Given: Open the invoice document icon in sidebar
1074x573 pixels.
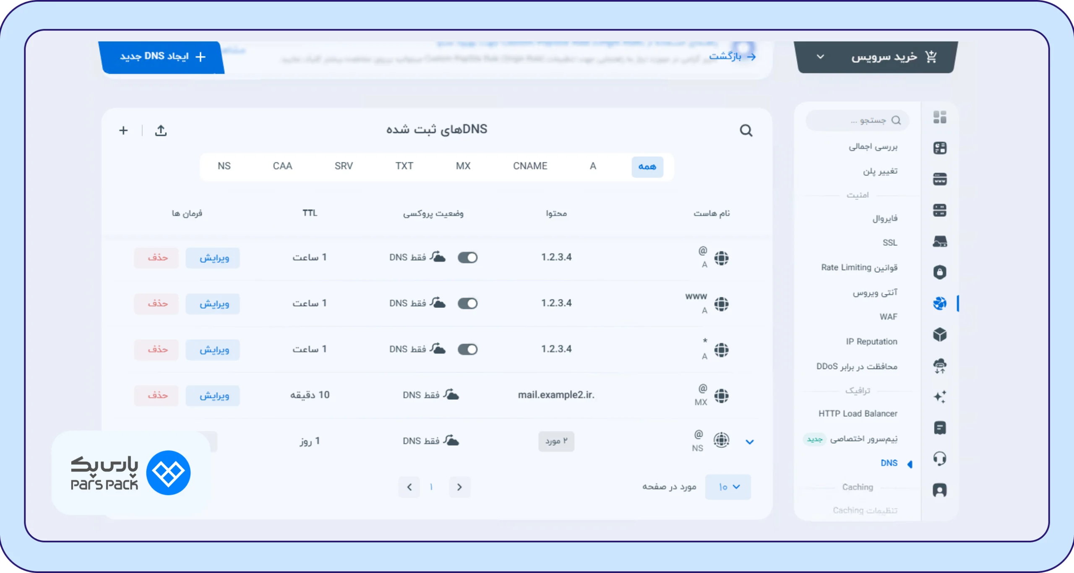Looking at the screenshot, I should [x=940, y=428].
